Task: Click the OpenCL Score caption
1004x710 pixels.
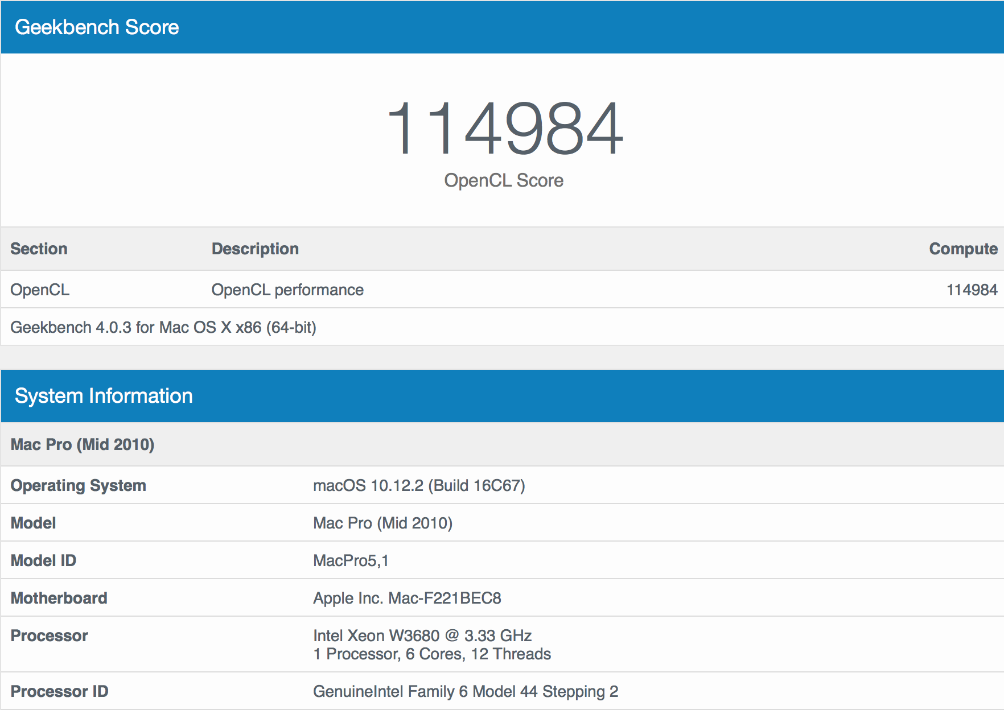Action: [x=504, y=180]
